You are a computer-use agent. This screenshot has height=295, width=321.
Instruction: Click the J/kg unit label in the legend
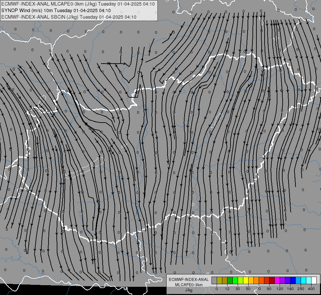189,290
